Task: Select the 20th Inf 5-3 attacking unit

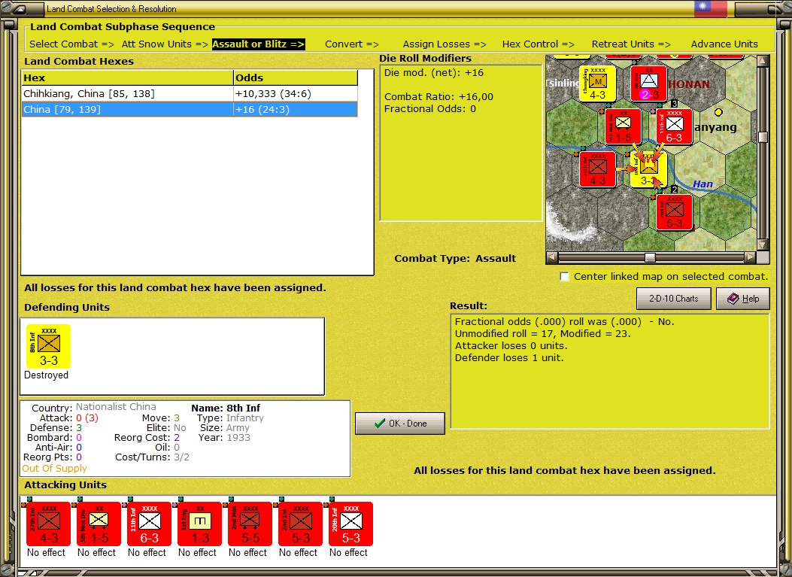Action: [350, 524]
